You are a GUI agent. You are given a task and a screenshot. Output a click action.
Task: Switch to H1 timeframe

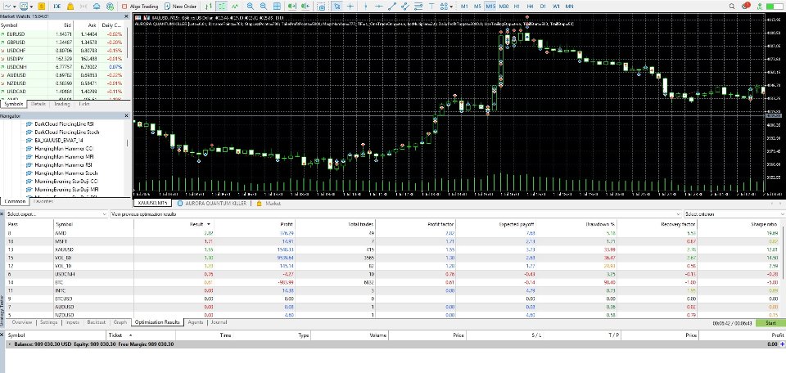[x=517, y=7]
